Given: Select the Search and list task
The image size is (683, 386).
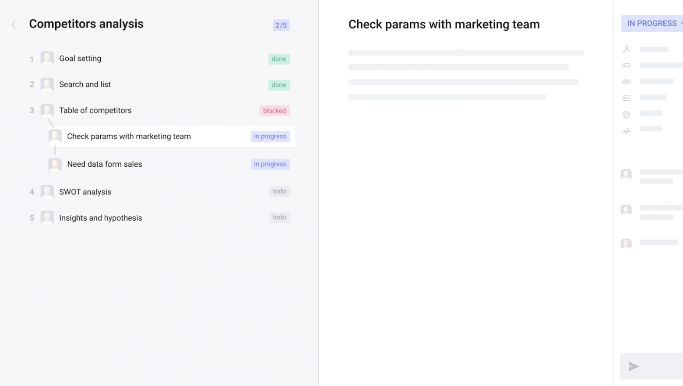Looking at the screenshot, I should tap(85, 84).
